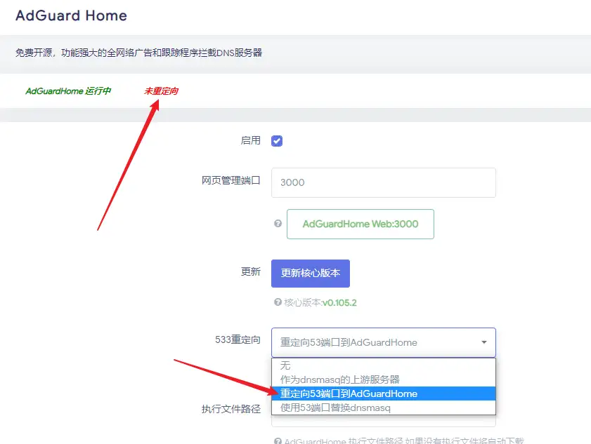The height and width of the screenshot is (444, 591).
Task: Toggle the 启用 enable checkbox
Action: [x=277, y=141]
